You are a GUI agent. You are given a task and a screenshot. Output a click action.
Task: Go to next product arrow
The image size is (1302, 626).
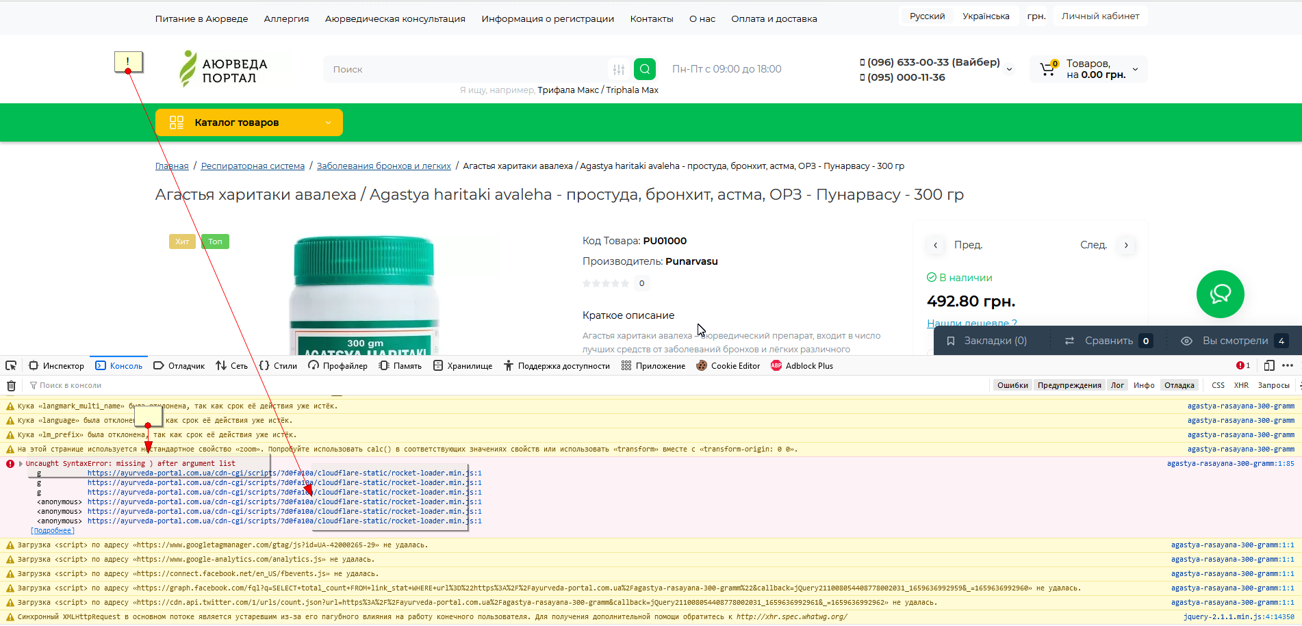pos(1126,245)
